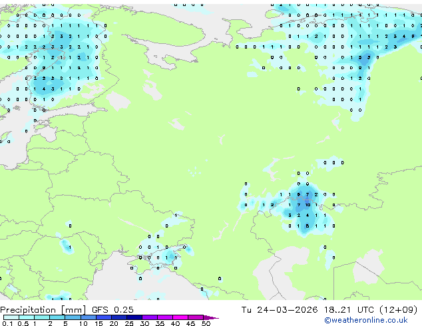
Task: Select the 35–40 mm legend swatch
Action: [165, 317]
